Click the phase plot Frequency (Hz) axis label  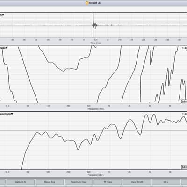[x=95, y=109]
